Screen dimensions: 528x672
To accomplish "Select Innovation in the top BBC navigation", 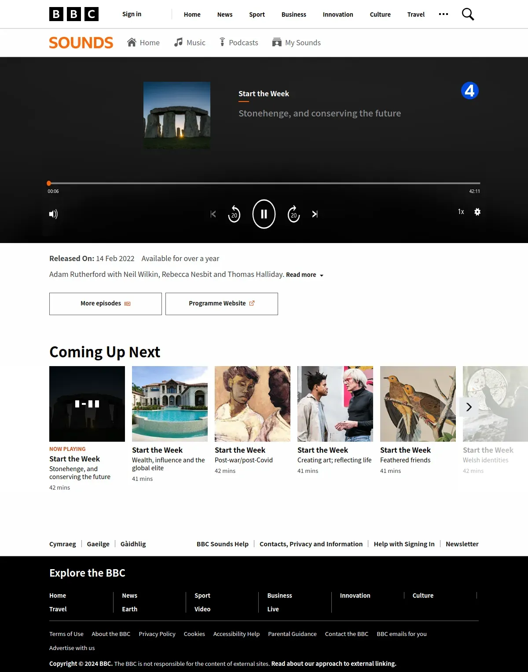I will [338, 15].
